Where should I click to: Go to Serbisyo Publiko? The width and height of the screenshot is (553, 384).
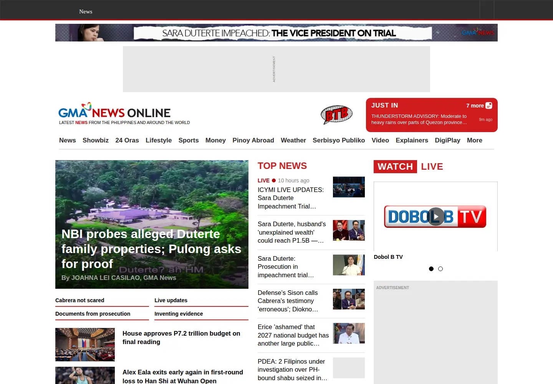tap(339, 141)
